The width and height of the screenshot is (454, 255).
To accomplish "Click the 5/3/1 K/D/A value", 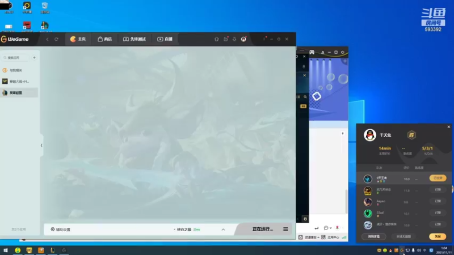I will click(427, 148).
